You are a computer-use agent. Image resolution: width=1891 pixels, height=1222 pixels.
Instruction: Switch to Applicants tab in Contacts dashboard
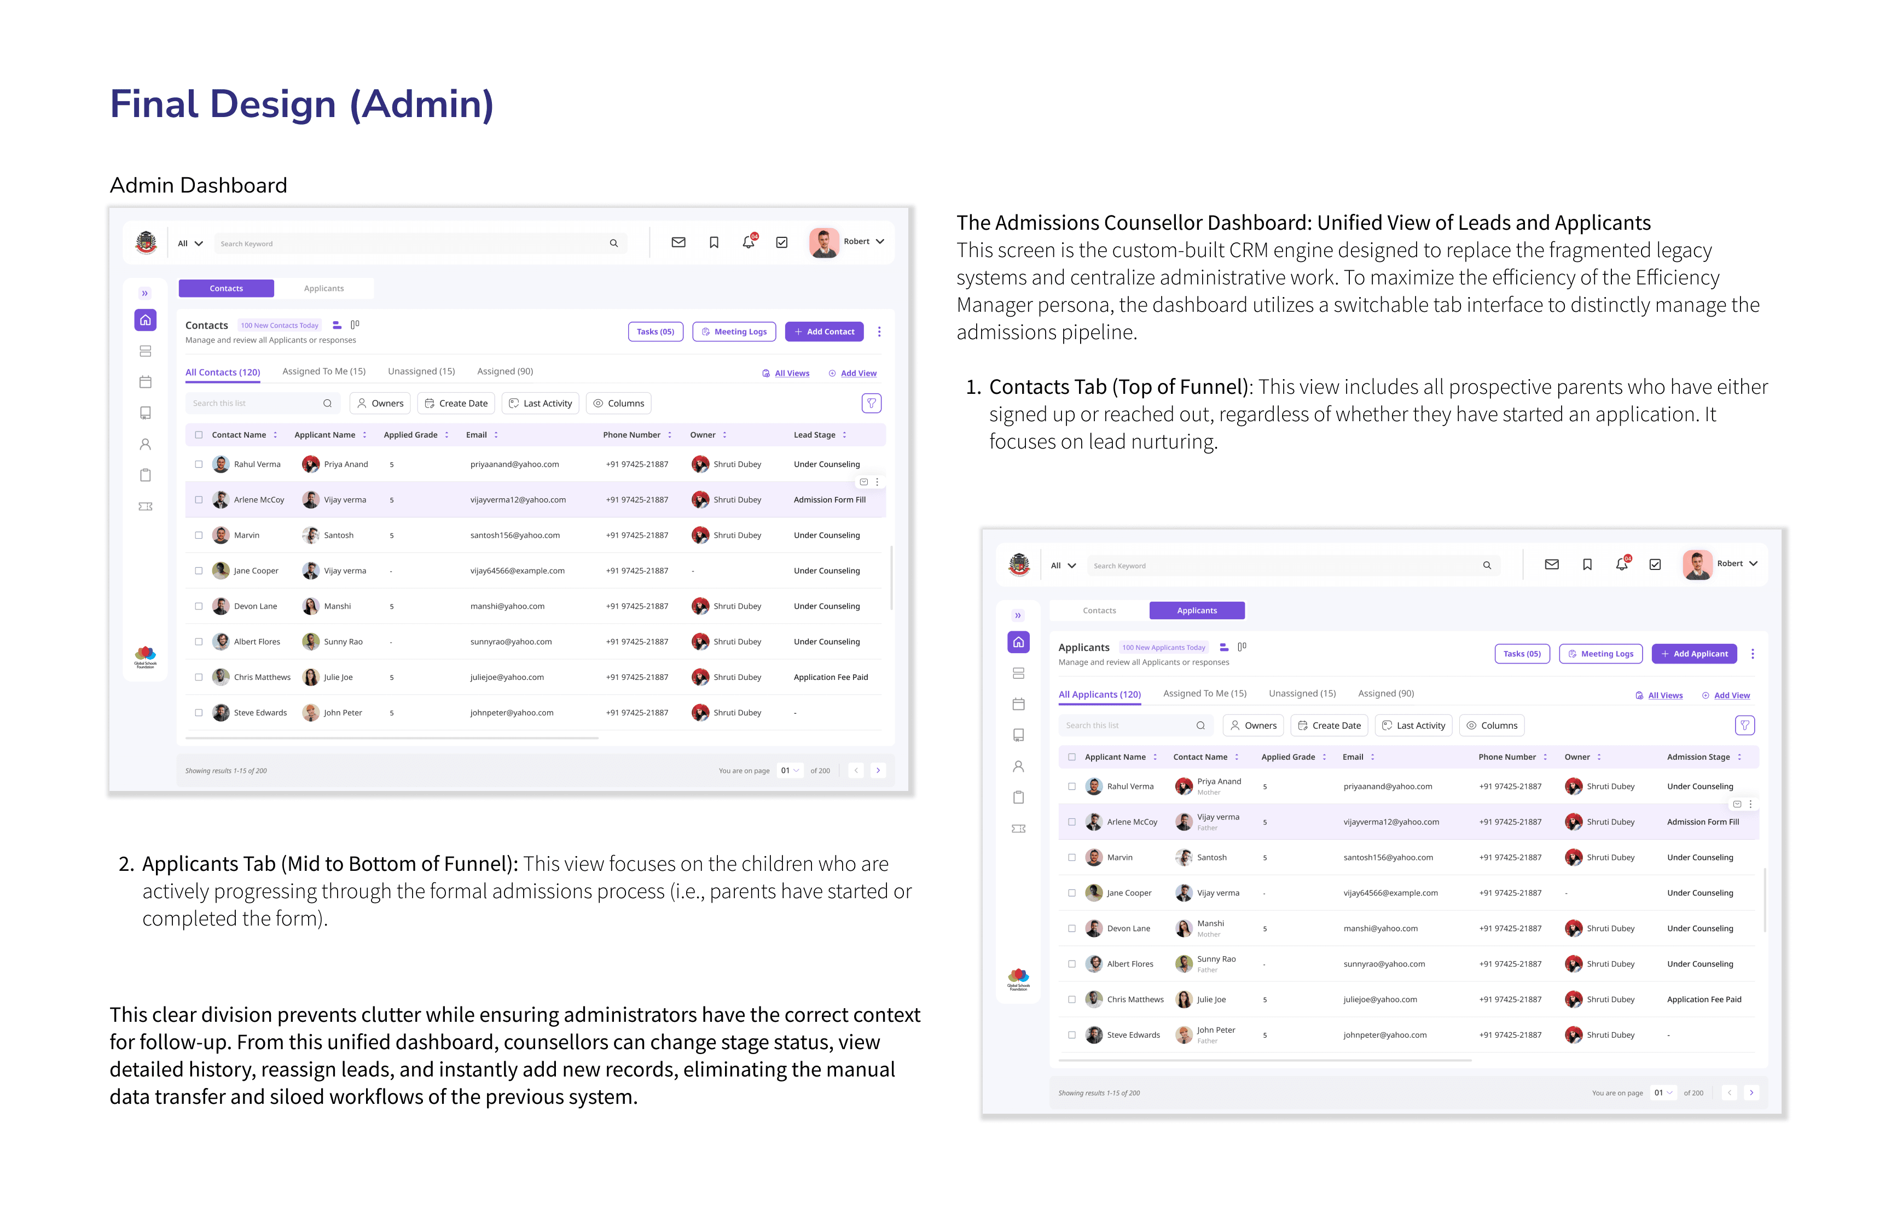point(324,289)
